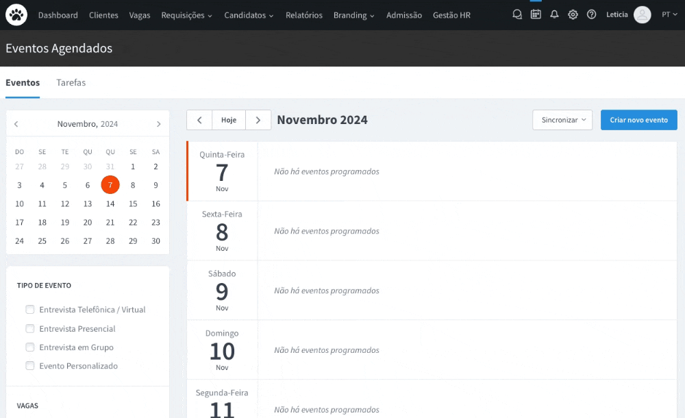
Task: Open the PT language selector
Action: tap(669, 14)
